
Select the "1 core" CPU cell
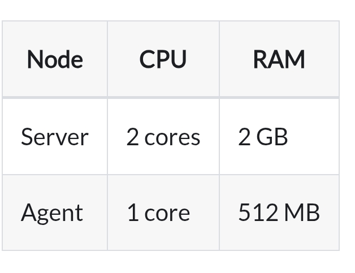tap(158, 213)
